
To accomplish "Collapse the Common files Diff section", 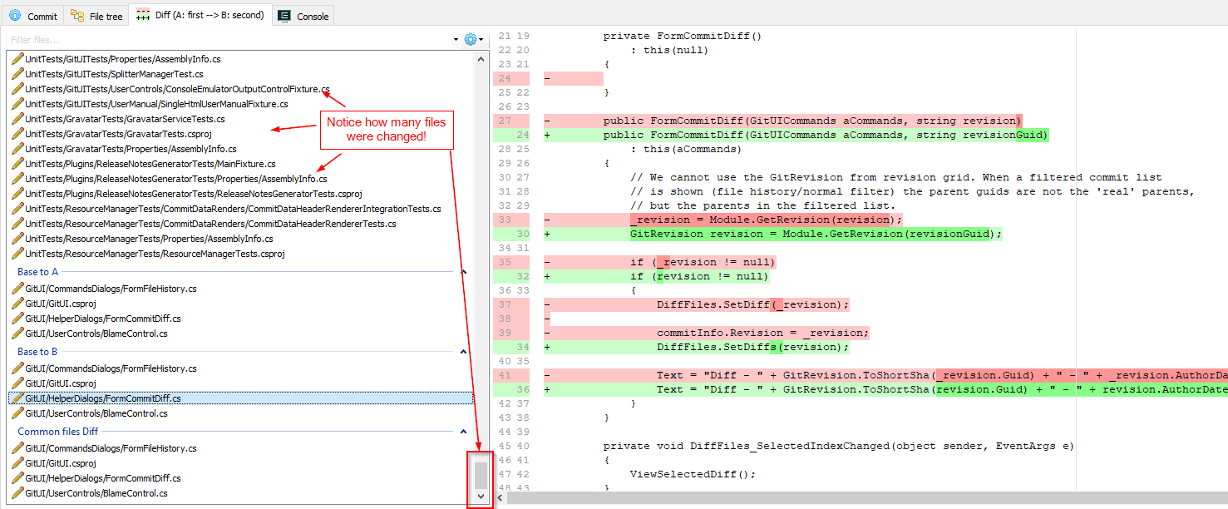I will (464, 431).
